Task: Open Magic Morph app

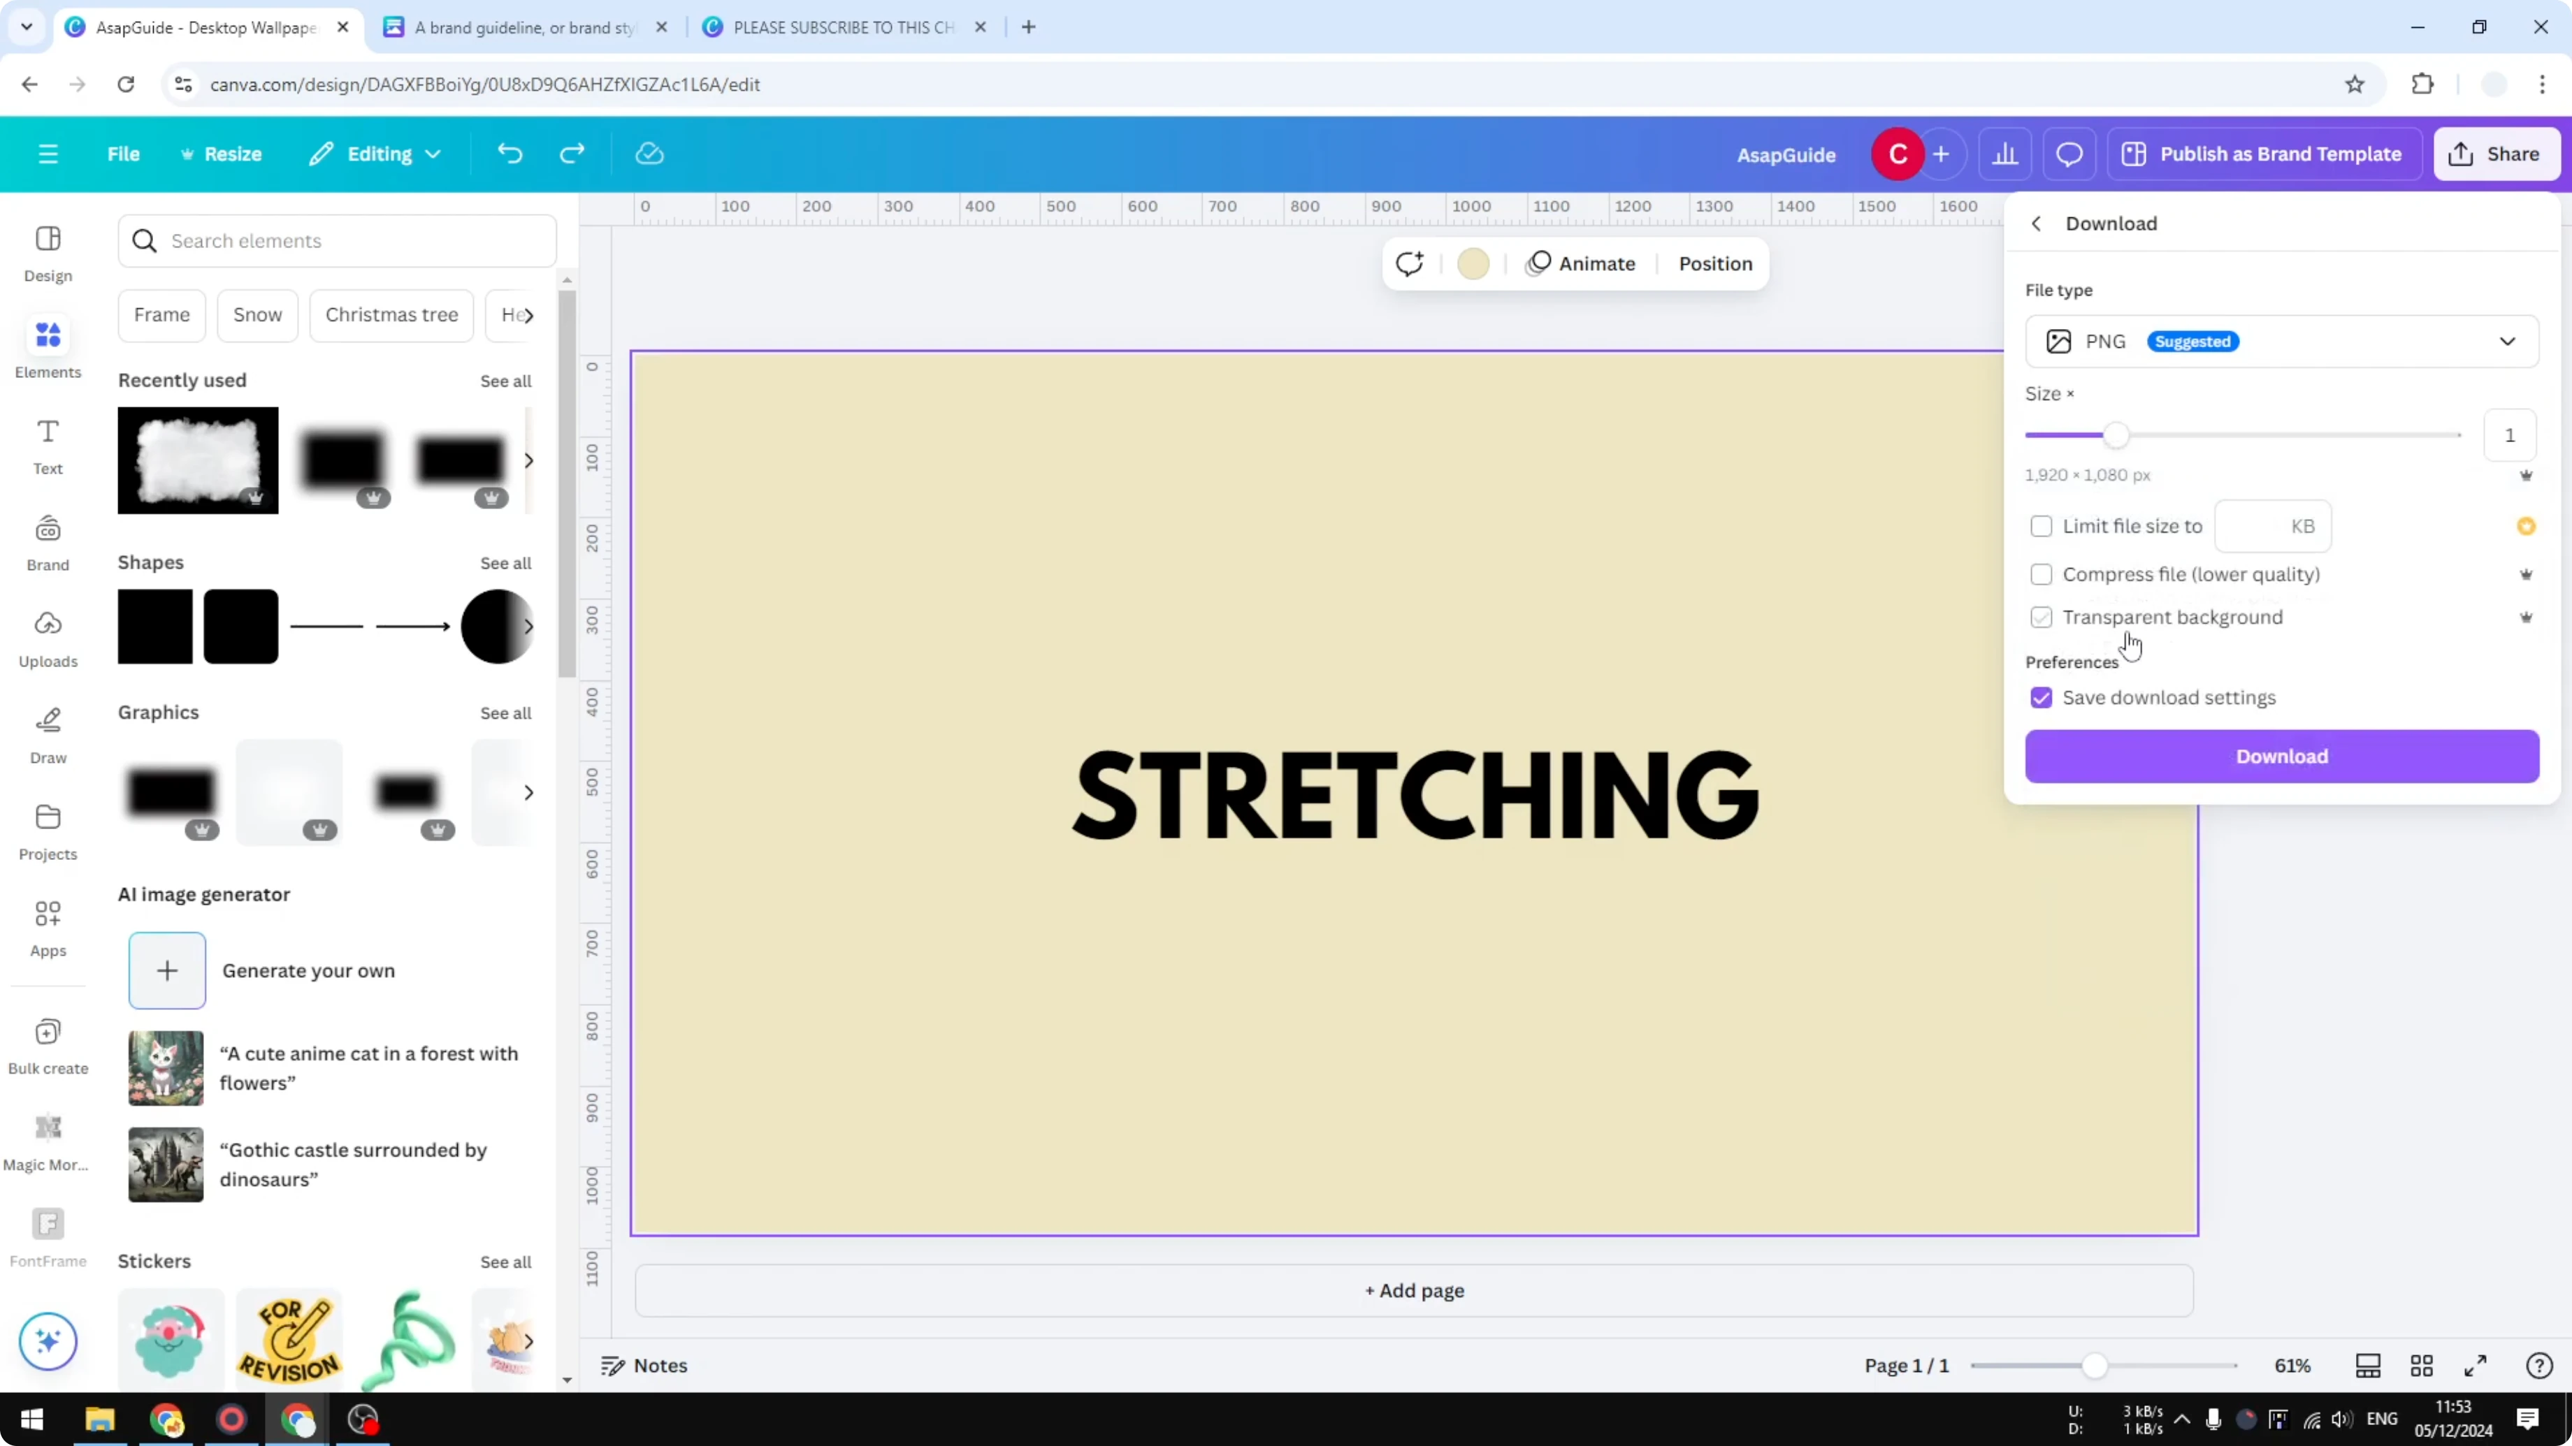Action: tap(48, 1143)
